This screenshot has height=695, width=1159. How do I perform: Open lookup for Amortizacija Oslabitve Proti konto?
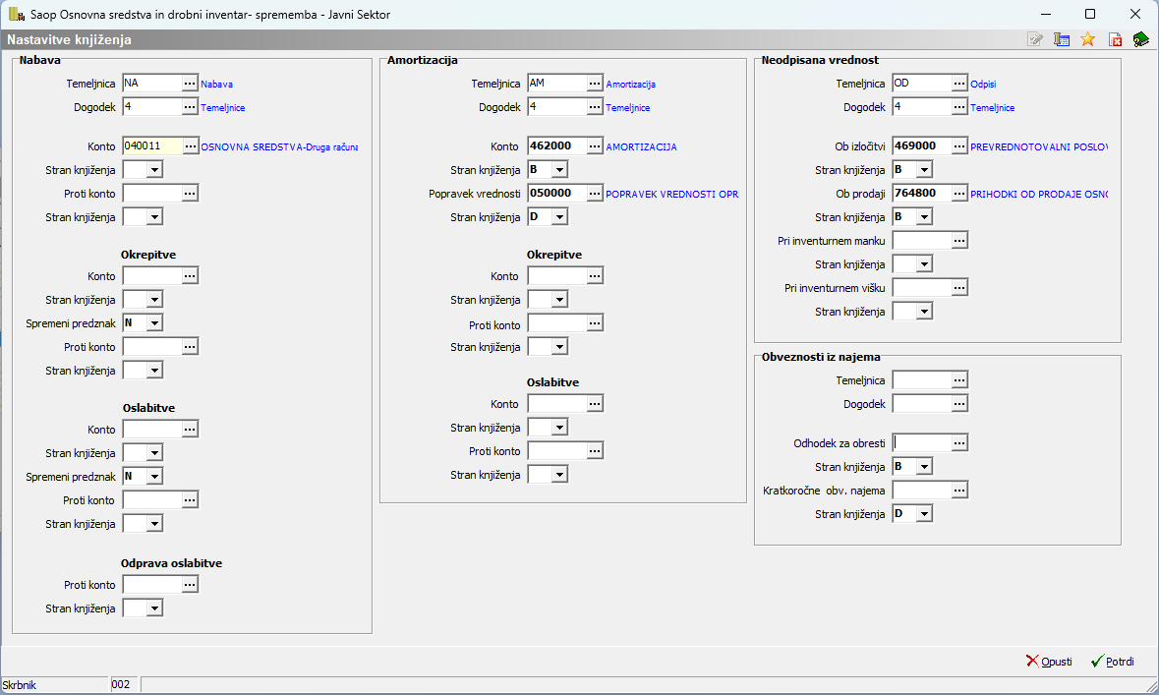click(595, 451)
